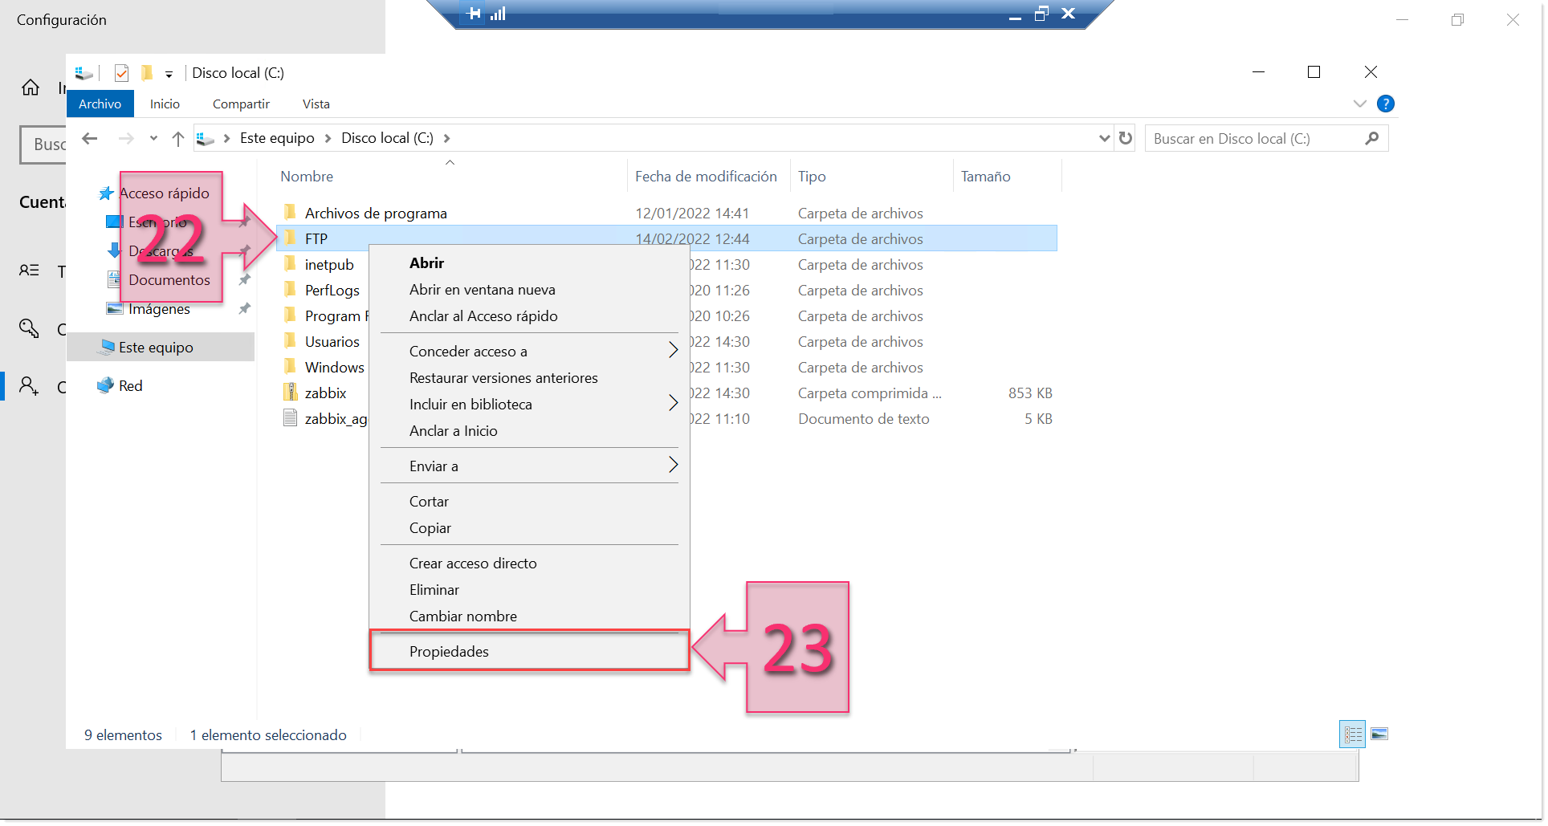Click the back navigation arrow
1548x826 pixels.
90,138
